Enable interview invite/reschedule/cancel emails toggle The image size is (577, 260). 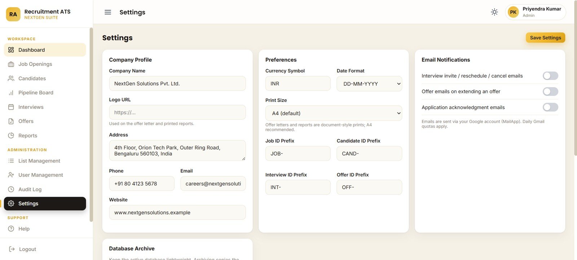(x=550, y=76)
